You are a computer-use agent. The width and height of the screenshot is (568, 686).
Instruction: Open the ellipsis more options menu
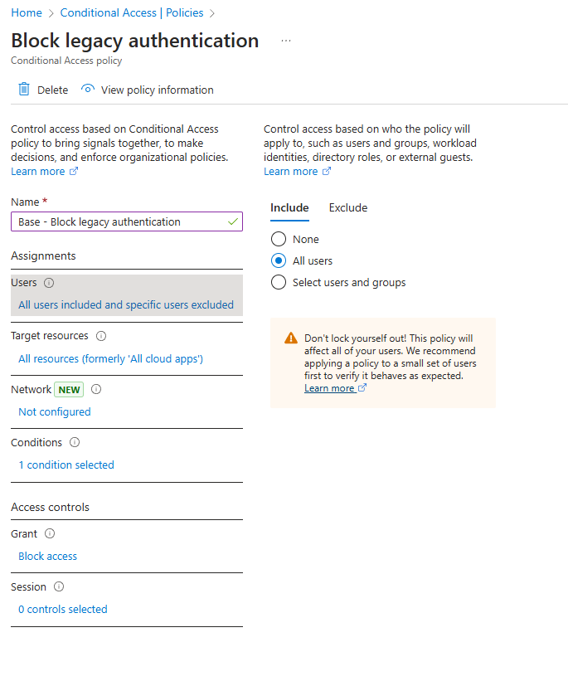(x=286, y=41)
